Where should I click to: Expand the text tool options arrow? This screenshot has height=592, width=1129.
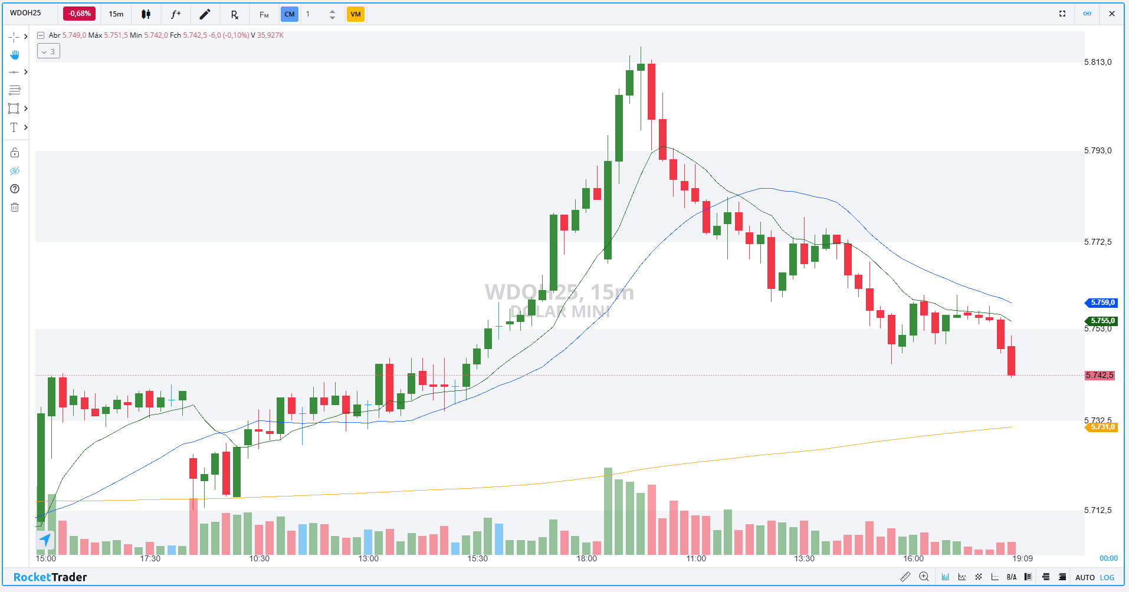pos(26,127)
